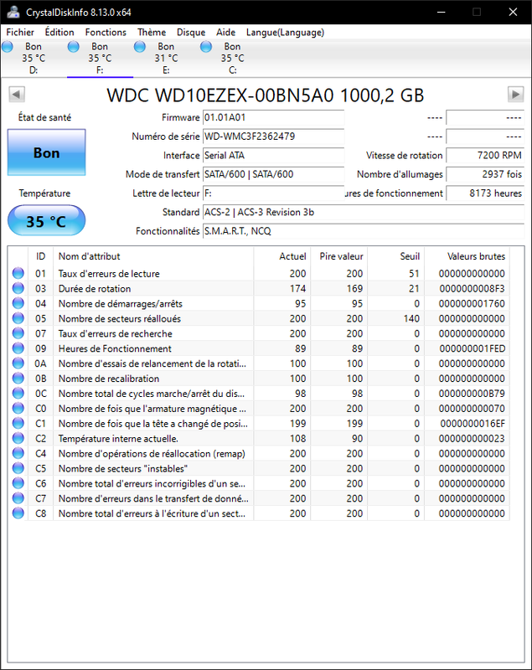Click the Fonctionnalités field S.M.A.R.T., NCQ
The image size is (532, 670).
click(x=364, y=231)
